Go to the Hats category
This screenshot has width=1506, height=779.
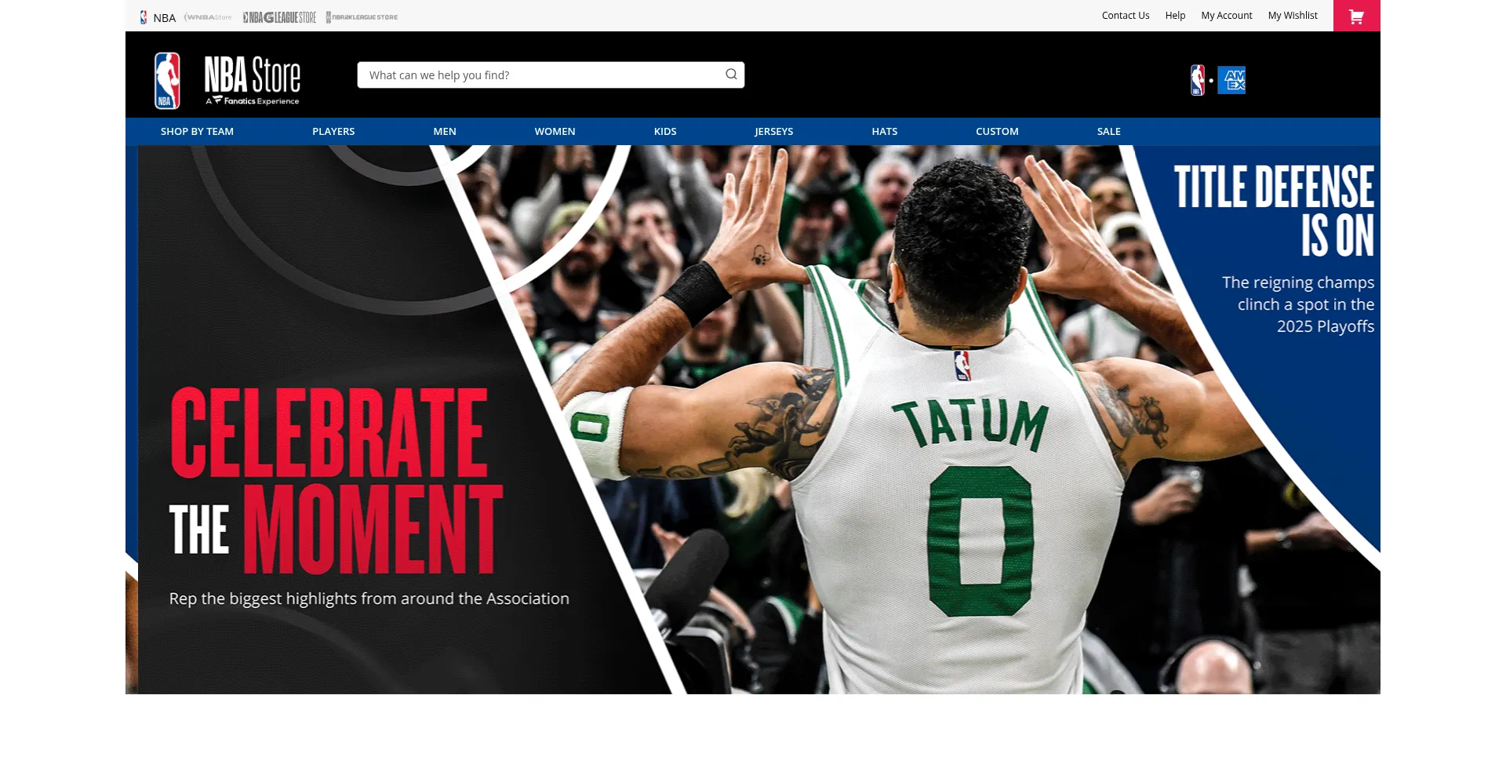(884, 132)
